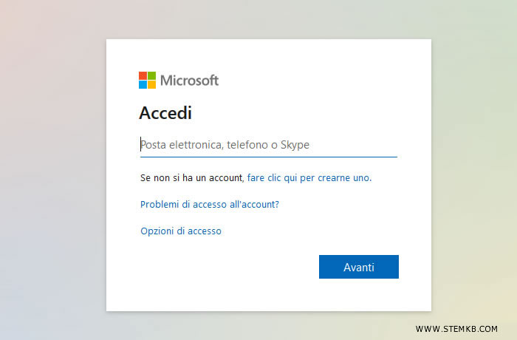Select the "Opzioni di accesso" link
Viewport: 517px width, 340px height.
click(181, 231)
